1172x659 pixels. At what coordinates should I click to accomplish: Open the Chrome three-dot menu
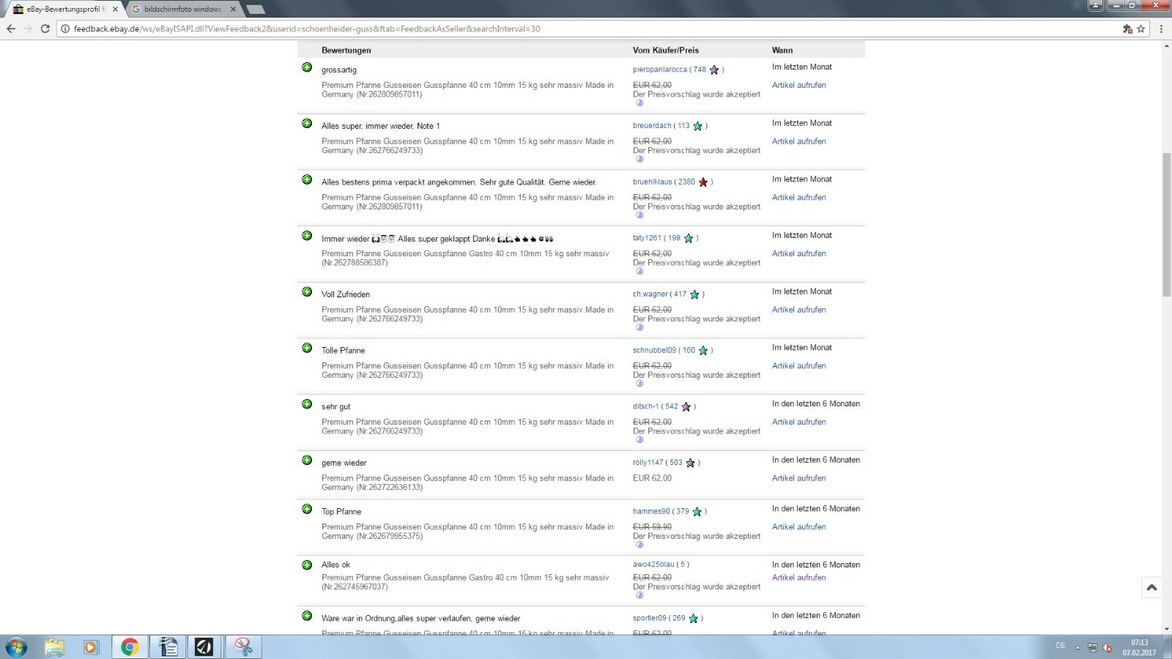[x=1161, y=29]
